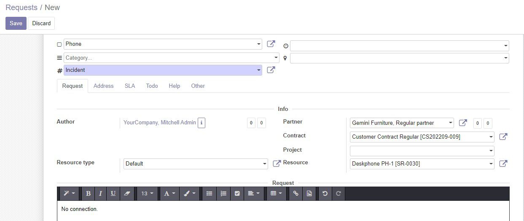Screen dimensions: 524x221
Task: Open external link beside Contract field
Action: [x=503, y=137]
